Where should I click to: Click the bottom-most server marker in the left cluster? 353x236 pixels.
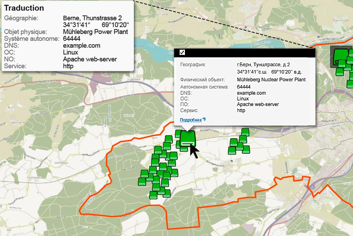coord(153,195)
